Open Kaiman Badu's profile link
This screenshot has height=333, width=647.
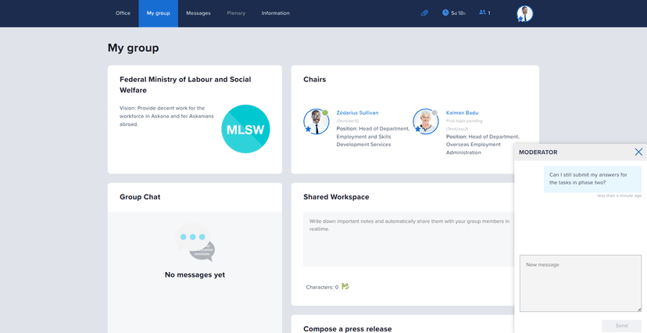click(x=462, y=113)
